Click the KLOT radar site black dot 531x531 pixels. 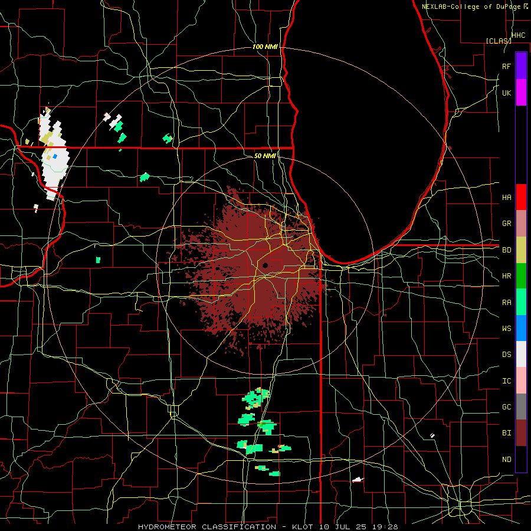coord(265,265)
